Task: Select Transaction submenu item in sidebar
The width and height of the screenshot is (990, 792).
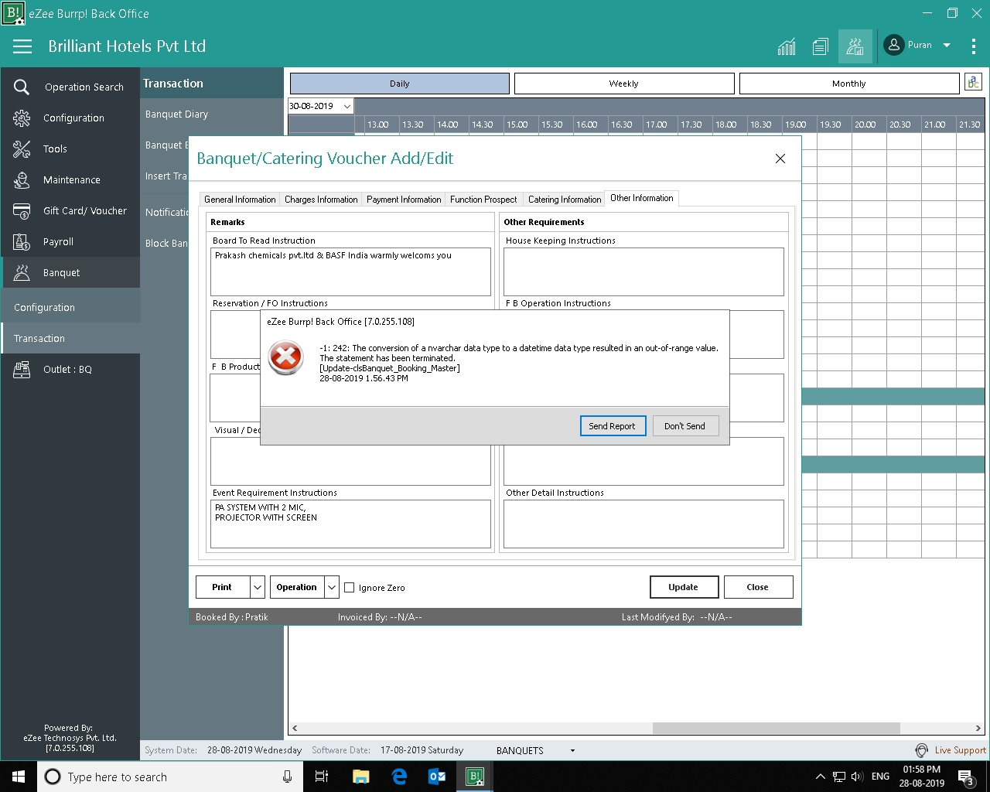Action: 70,338
